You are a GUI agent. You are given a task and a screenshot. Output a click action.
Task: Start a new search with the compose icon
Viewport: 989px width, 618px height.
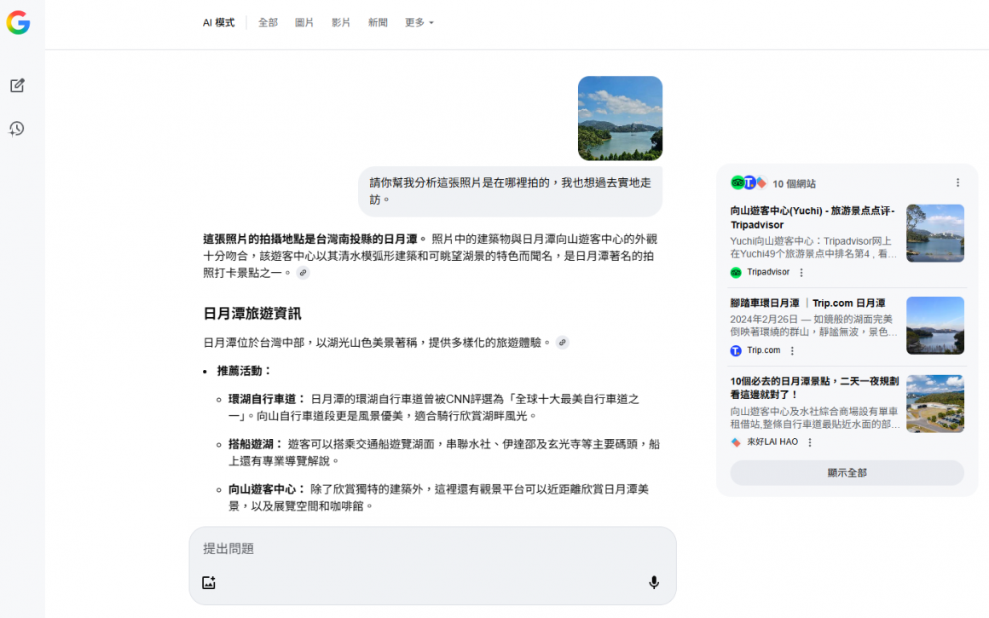click(19, 85)
